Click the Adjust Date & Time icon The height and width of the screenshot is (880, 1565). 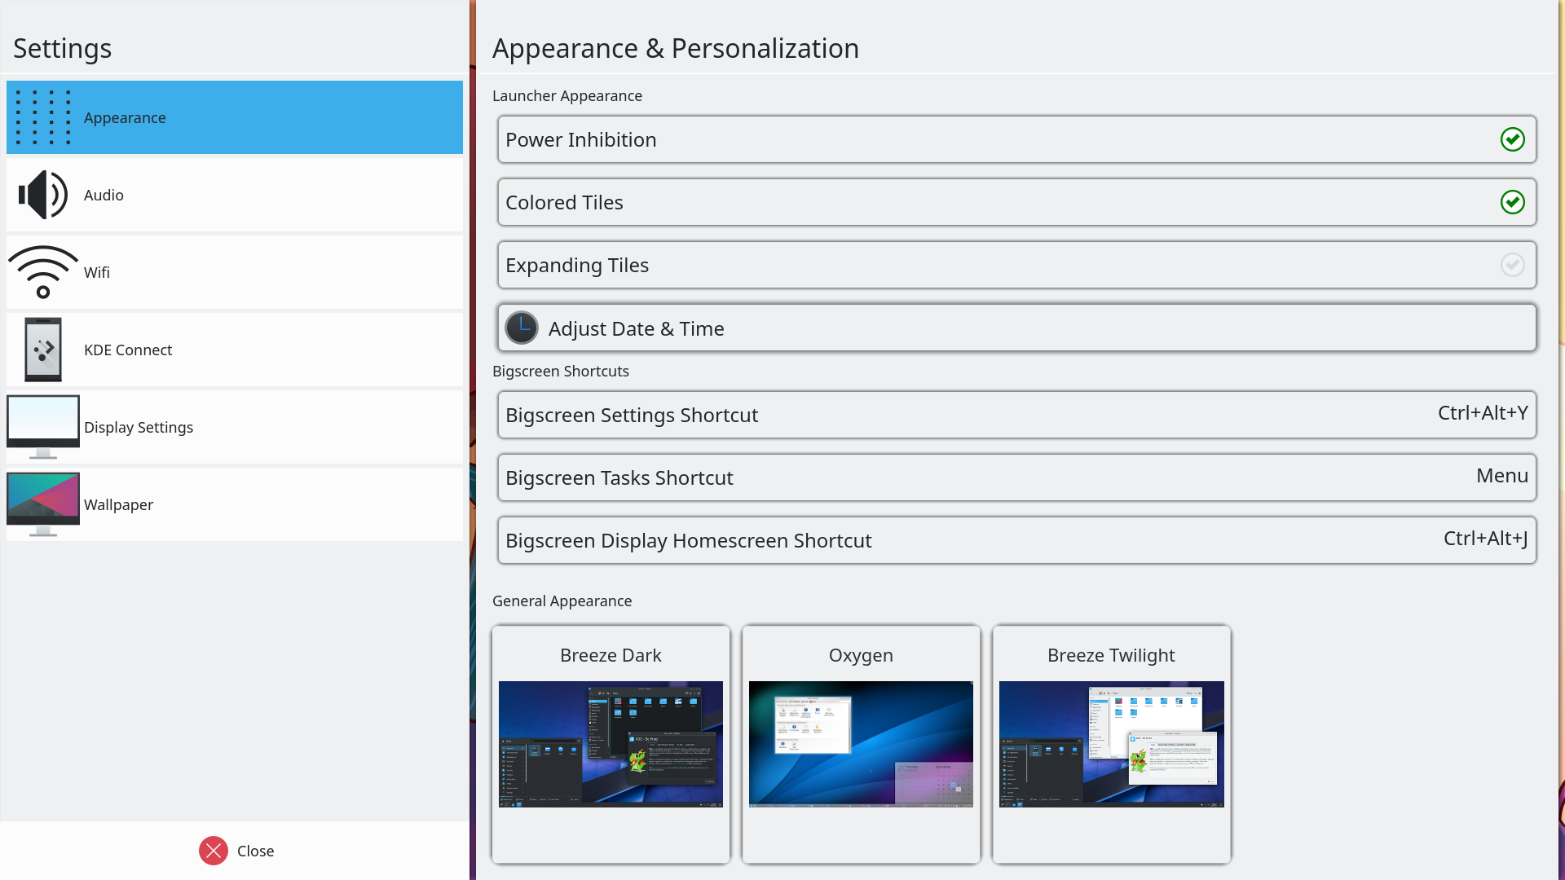click(x=520, y=327)
